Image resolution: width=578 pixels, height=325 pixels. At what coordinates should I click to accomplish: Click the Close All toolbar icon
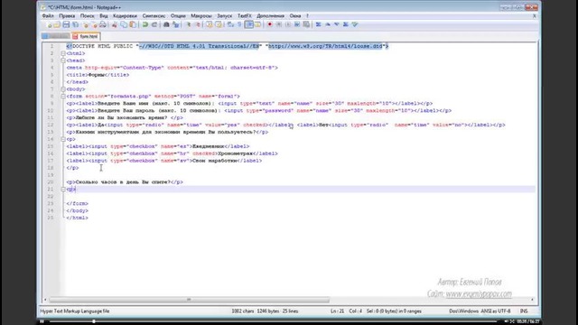[x=95, y=24]
